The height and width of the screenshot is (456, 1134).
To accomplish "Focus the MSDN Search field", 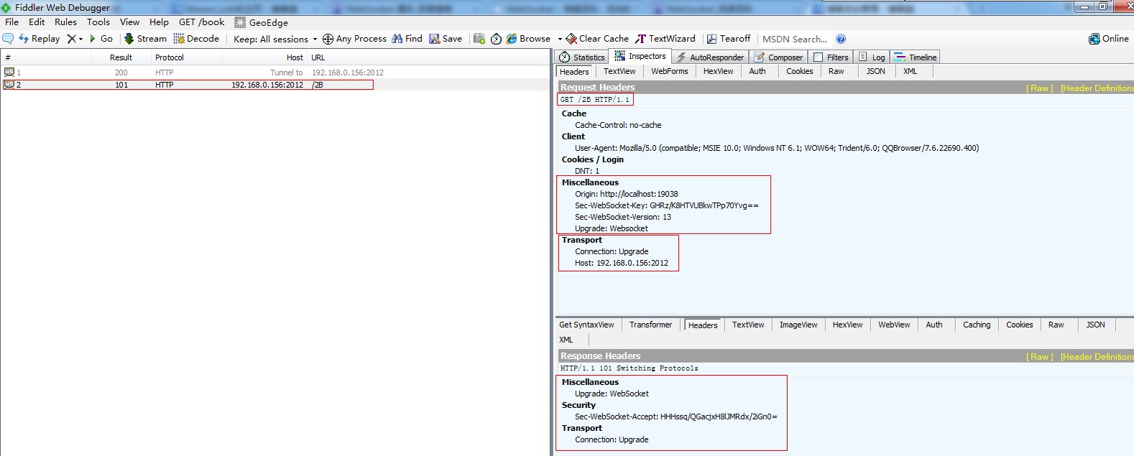I will pyautogui.click(x=795, y=39).
